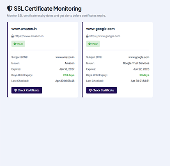The image size is (170, 166).
Task: Click the shield icon on amazon.in Check Certificate button
Action: click(16, 90)
